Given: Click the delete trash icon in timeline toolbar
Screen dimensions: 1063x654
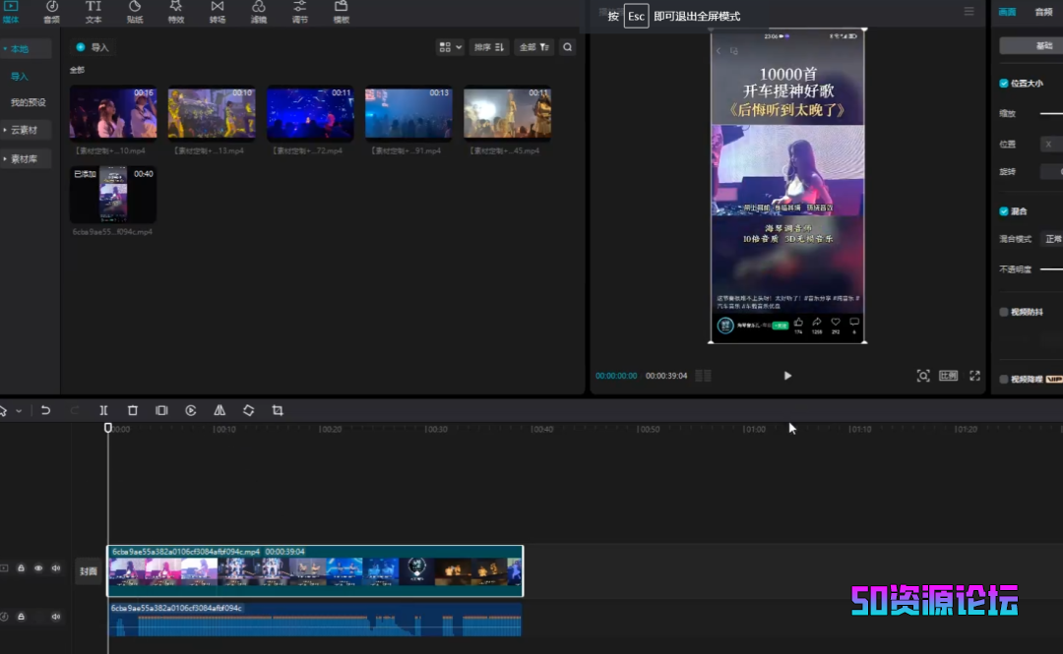Looking at the screenshot, I should [133, 410].
